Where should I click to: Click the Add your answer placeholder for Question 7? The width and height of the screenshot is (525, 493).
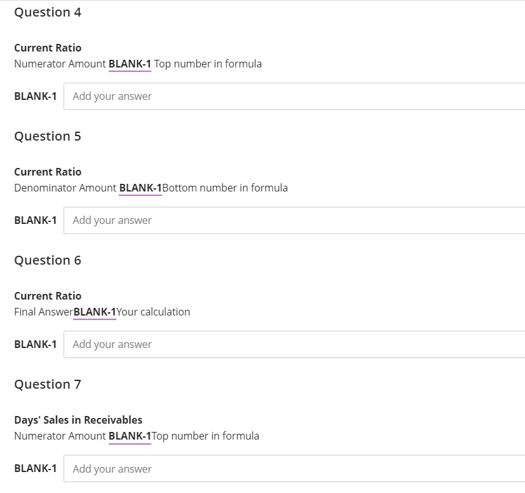112,468
